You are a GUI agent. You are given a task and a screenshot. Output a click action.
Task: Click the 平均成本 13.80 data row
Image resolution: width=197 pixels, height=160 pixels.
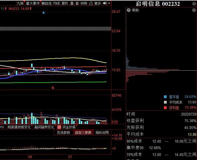[x=161, y=134]
